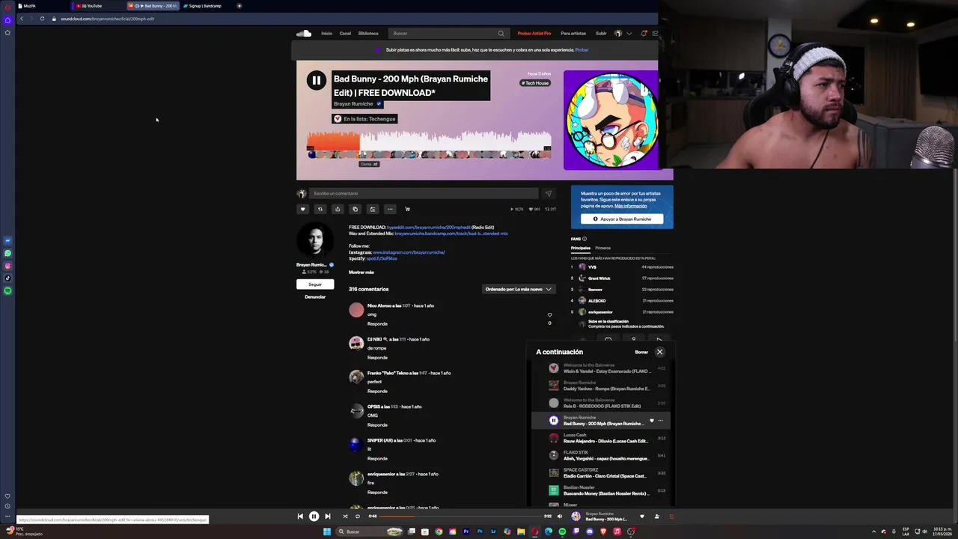Expand description with Mostrar más
Screen dimensions: 958x539
361,272
